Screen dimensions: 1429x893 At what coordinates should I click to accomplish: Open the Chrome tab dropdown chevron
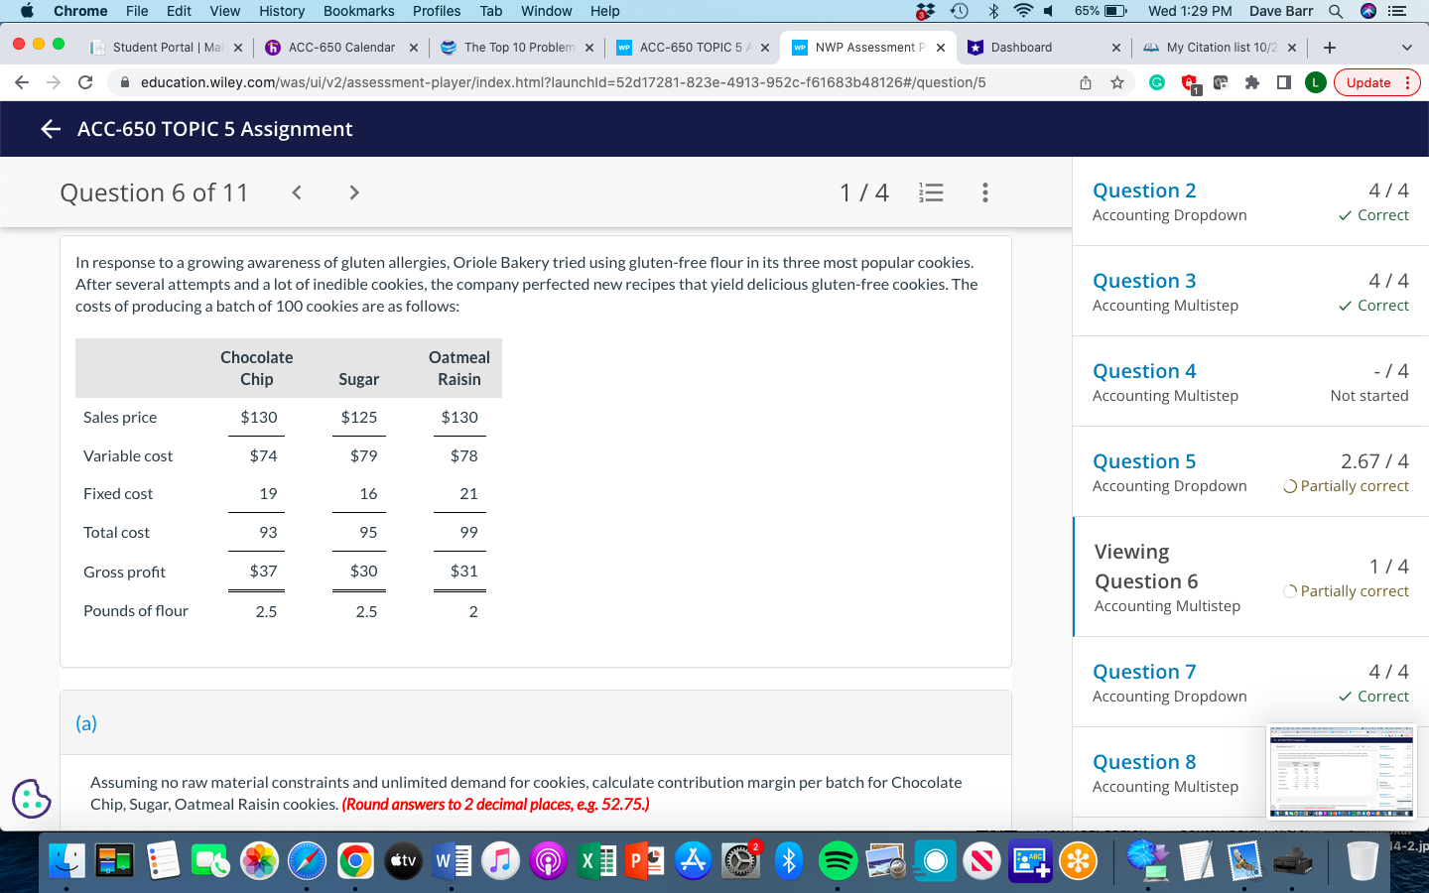click(x=1407, y=47)
